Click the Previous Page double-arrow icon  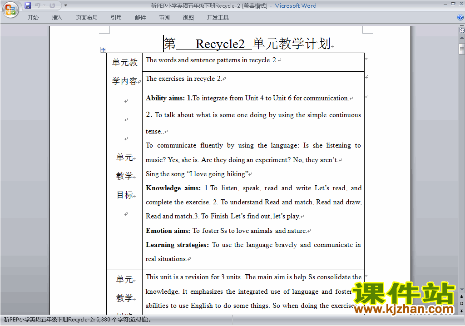pos(461,296)
